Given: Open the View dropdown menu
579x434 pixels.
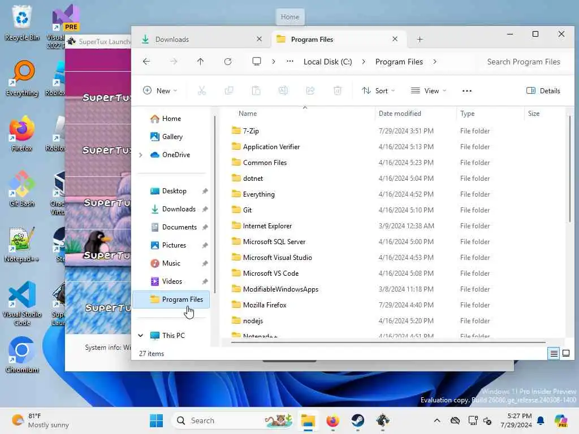Looking at the screenshot, I should [x=429, y=91].
